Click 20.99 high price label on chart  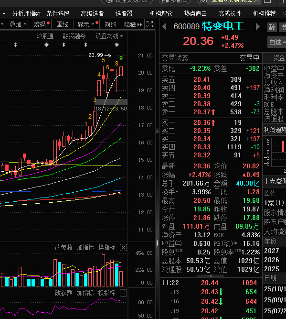click(95, 55)
